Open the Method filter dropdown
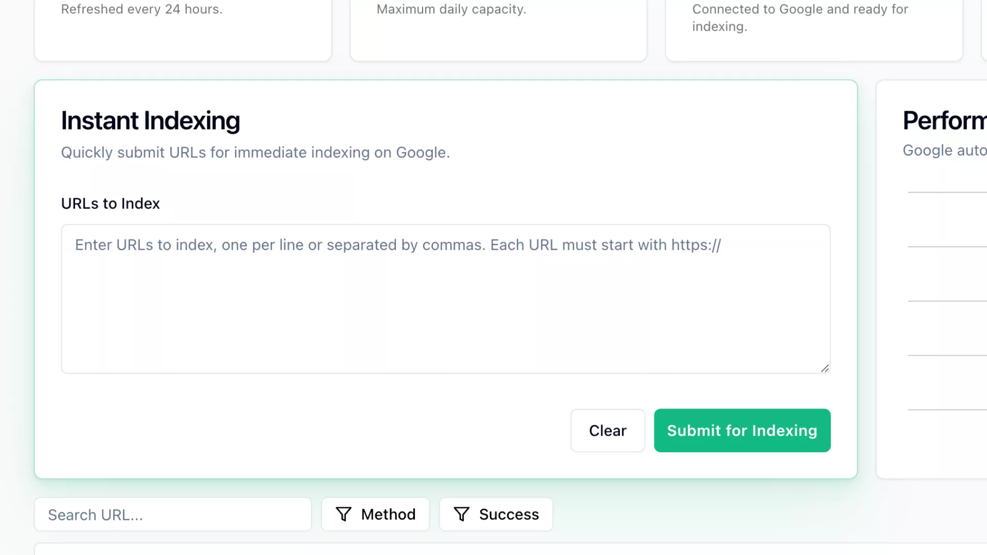This screenshot has height=555, width=987. (x=375, y=514)
